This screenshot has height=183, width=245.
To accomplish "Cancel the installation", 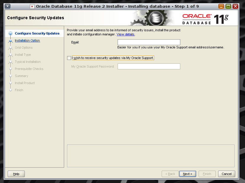I will (227, 174).
